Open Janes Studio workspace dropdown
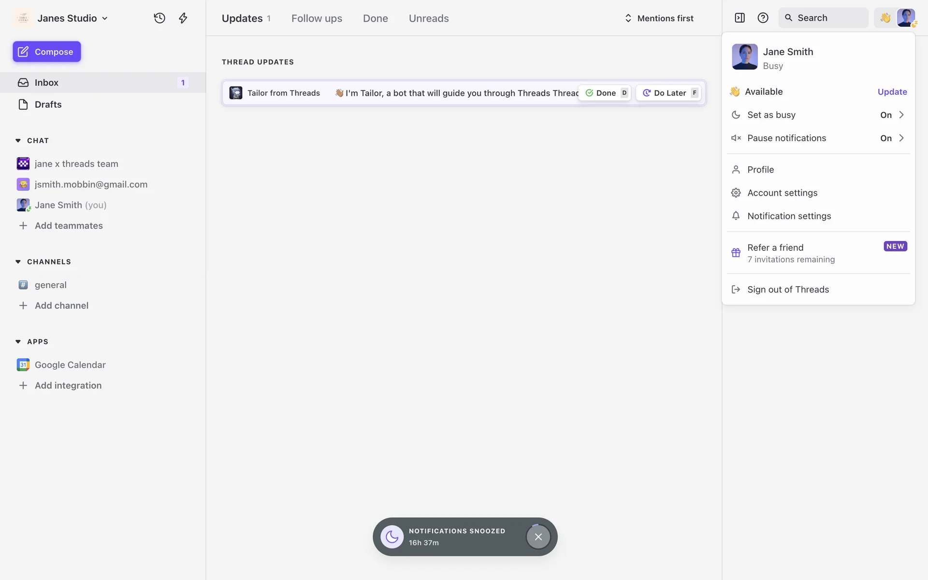 pyautogui.click(x=67, y=18)
